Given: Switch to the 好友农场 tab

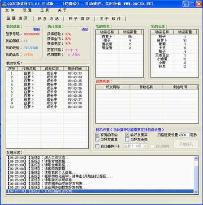Looking at the screenshot, I should coord(48,19).
